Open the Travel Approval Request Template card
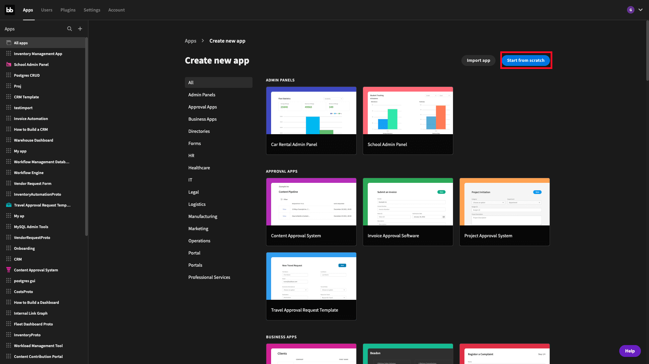 tap(311, 286)
